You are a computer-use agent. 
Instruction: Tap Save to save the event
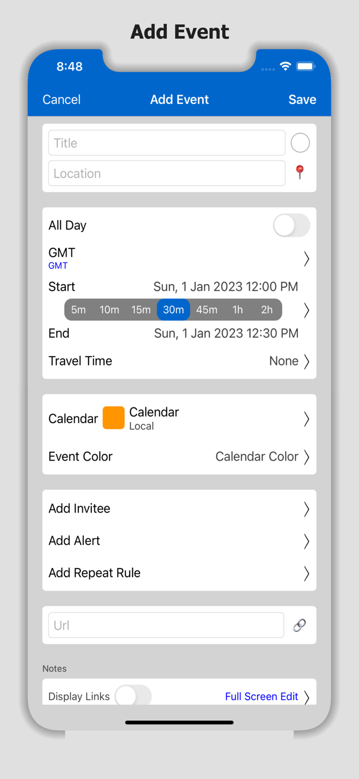point(302,99)
